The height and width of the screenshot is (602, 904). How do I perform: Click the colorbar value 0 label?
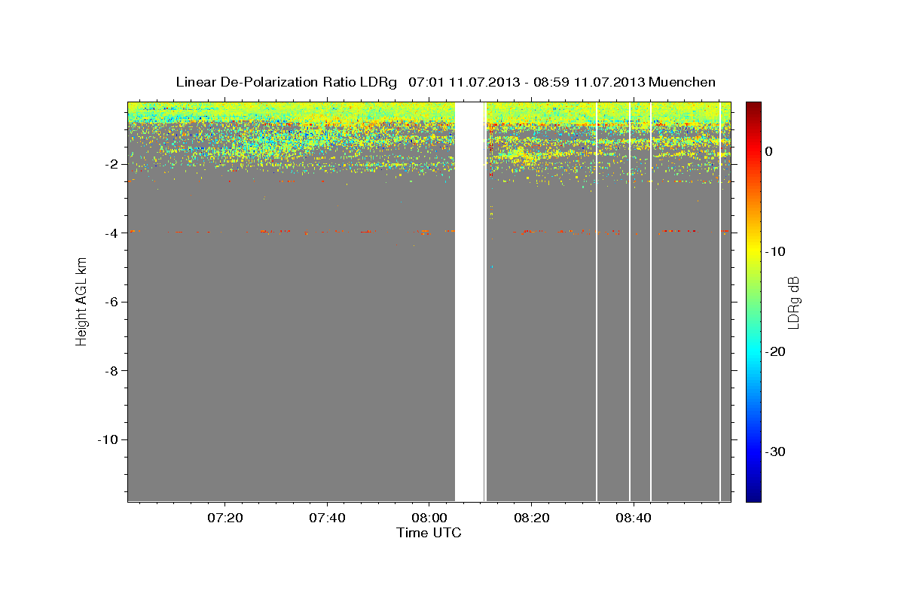coord(769,151)
